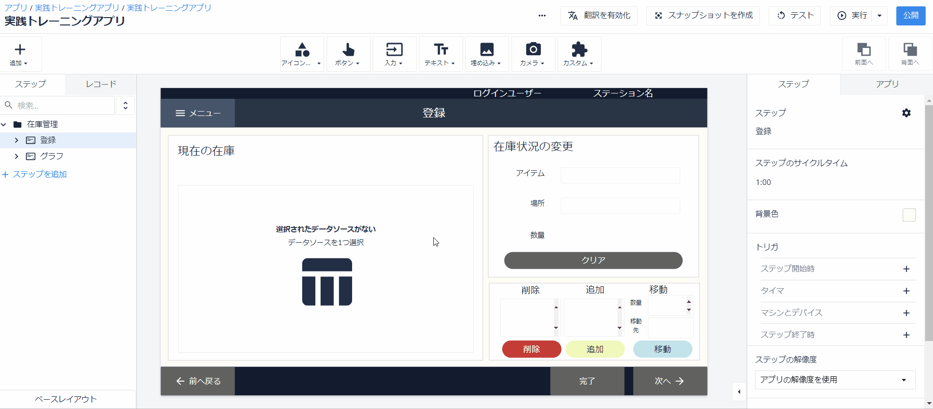Open the 追加 add menu
933x409 pixels.
pos(20,54)
